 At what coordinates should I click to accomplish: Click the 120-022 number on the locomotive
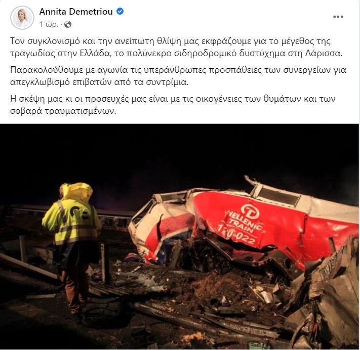(236, 235)
